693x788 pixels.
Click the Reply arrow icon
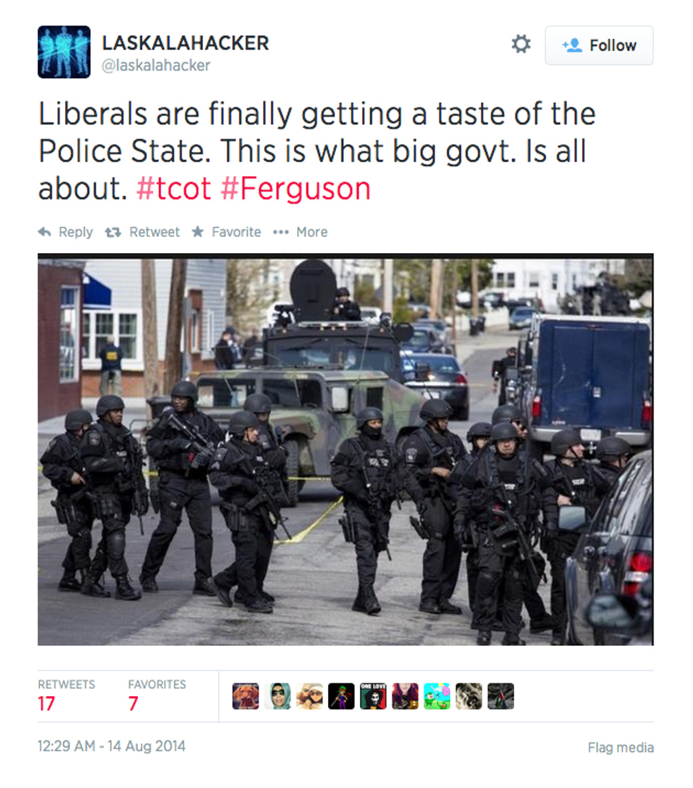pyautogui.click(x=45, y=232)
